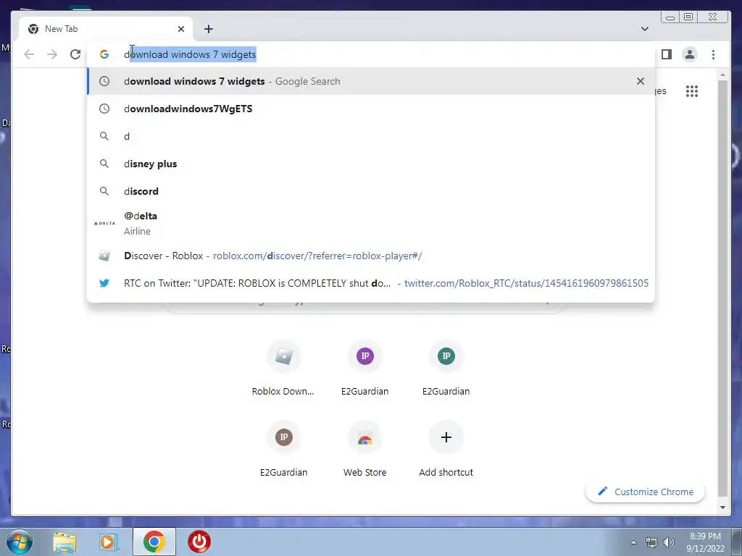Expand the tab search chevron
742x556 pixels.
(x=644, y=29)
